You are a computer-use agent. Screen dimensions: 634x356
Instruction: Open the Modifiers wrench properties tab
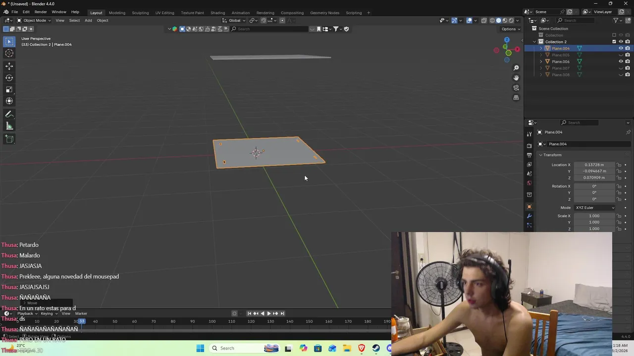(x=529, y=216)
